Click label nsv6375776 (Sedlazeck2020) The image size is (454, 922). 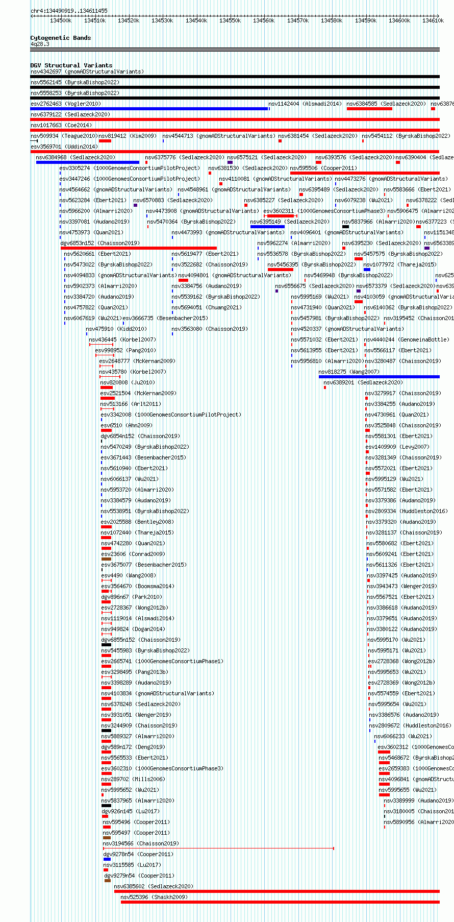click(x=185, y=157)
